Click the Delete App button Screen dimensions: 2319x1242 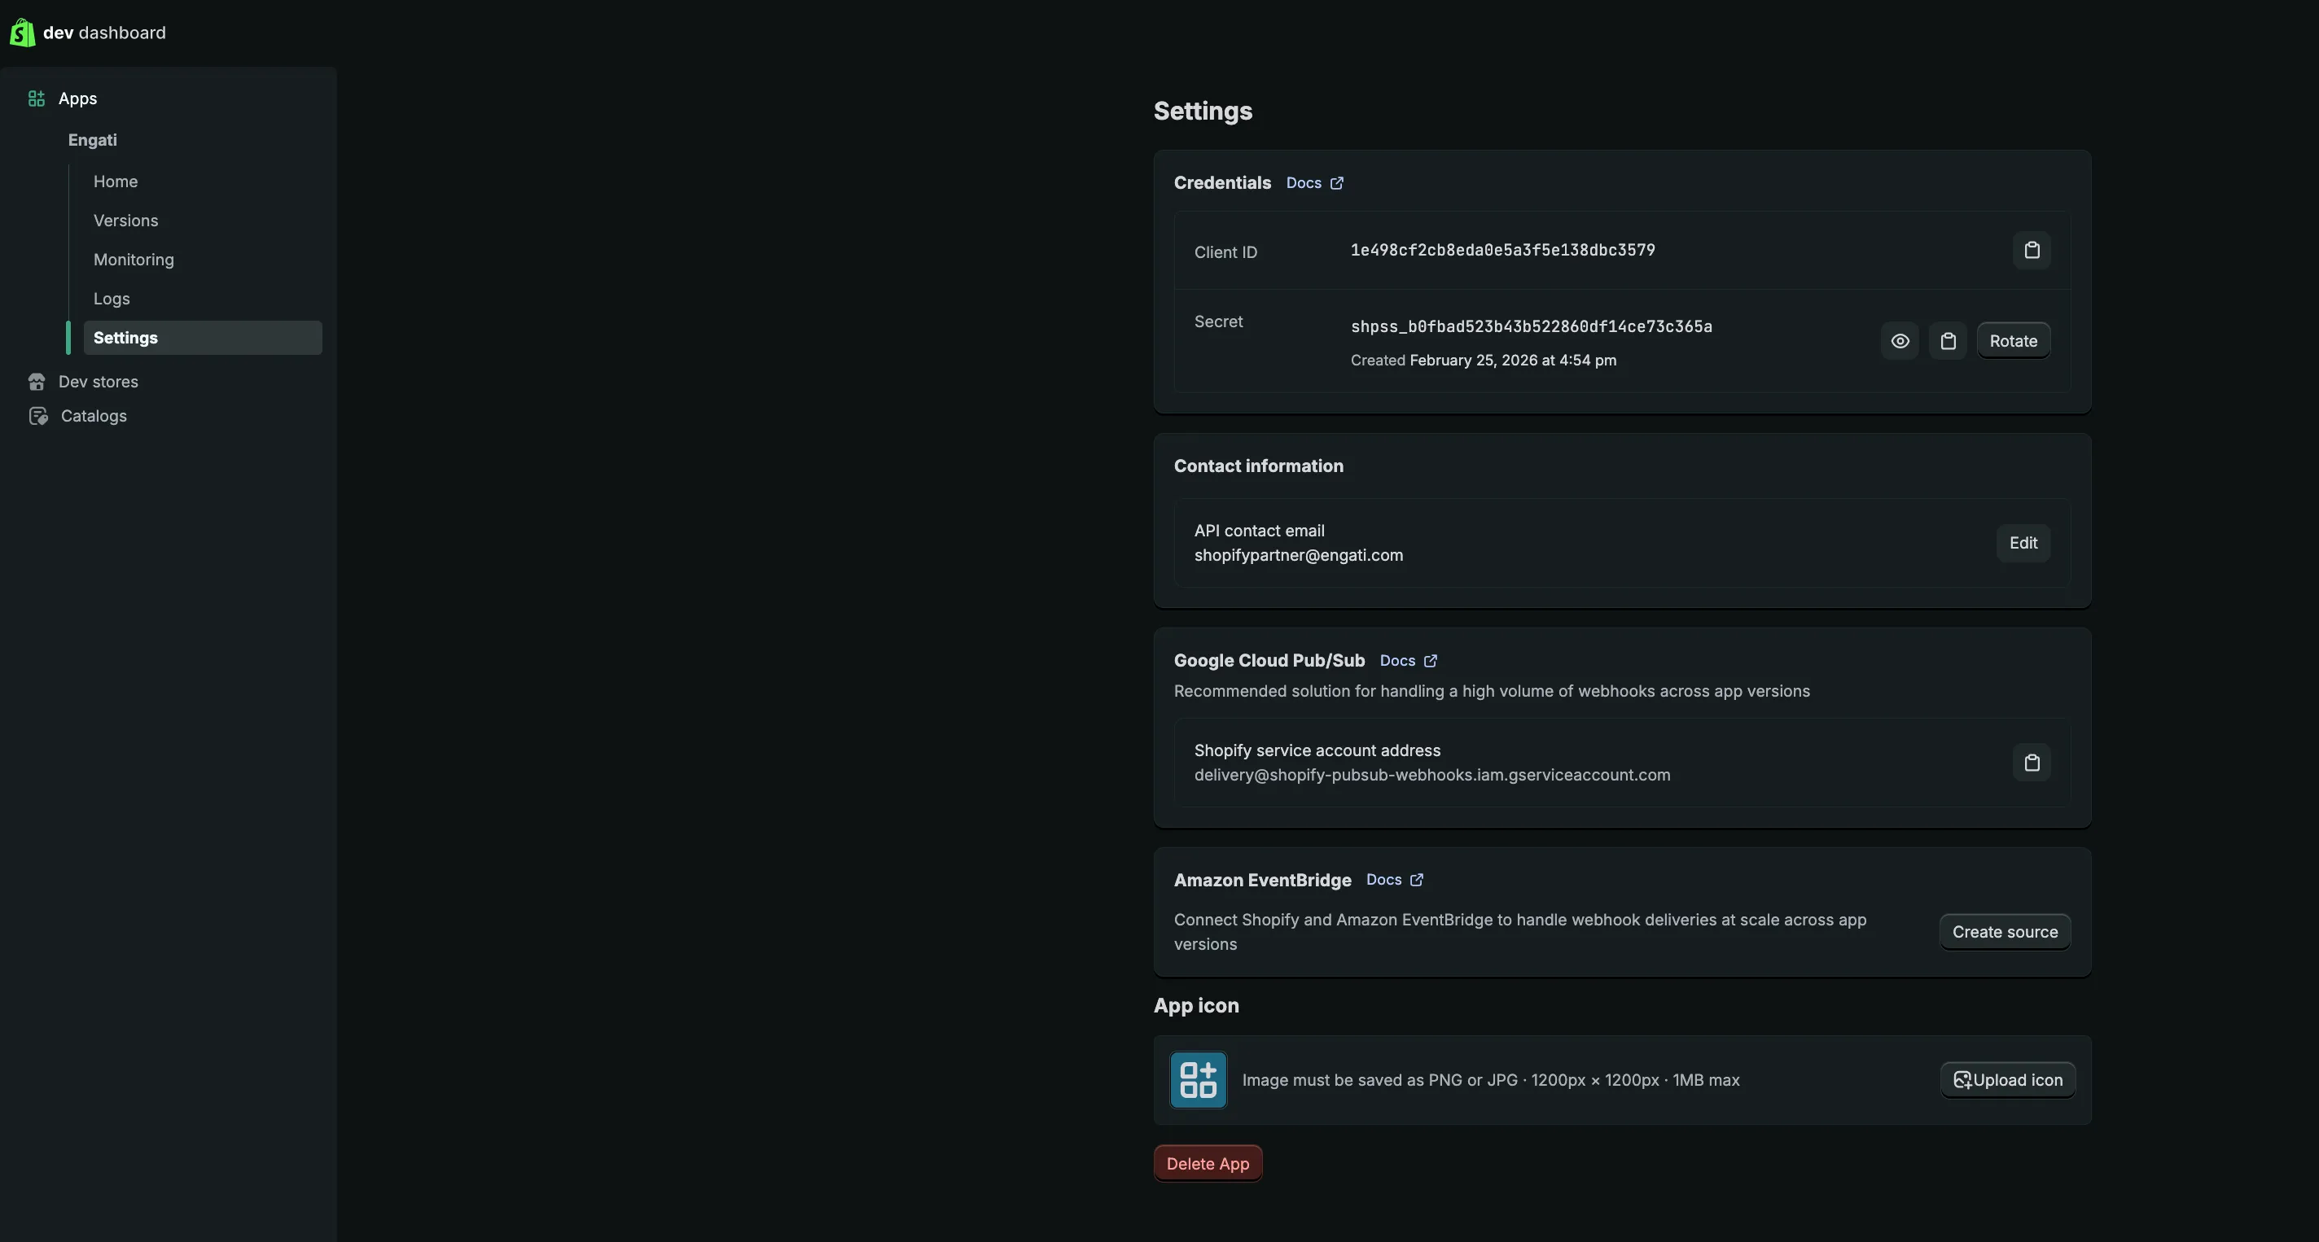click(1208, 1164)
